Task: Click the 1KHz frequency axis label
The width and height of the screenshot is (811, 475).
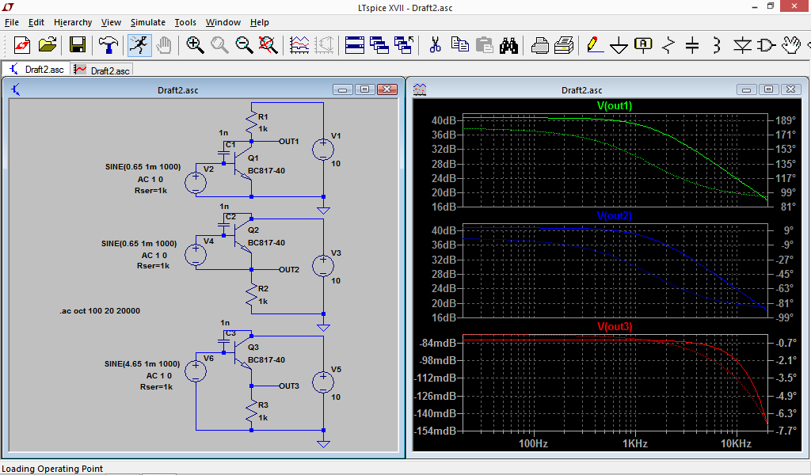Action: [634, 443]
